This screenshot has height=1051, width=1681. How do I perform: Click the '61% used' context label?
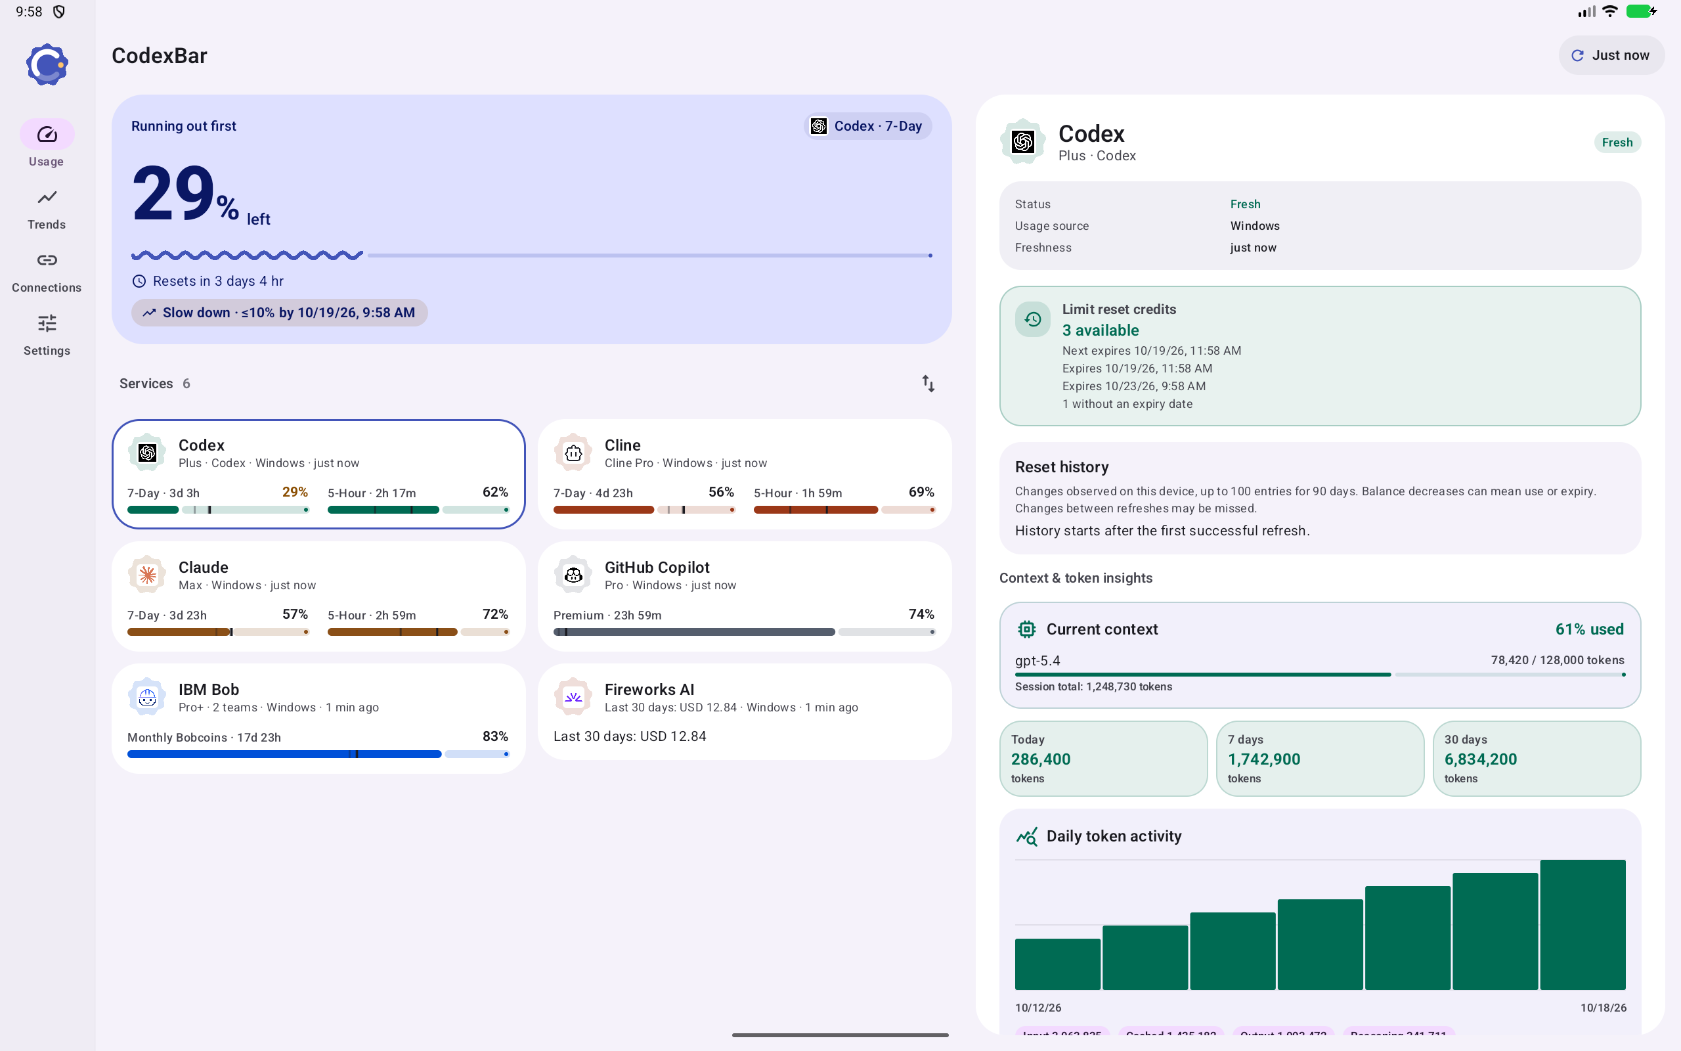pyautogui.click(x=1589, y=629)
